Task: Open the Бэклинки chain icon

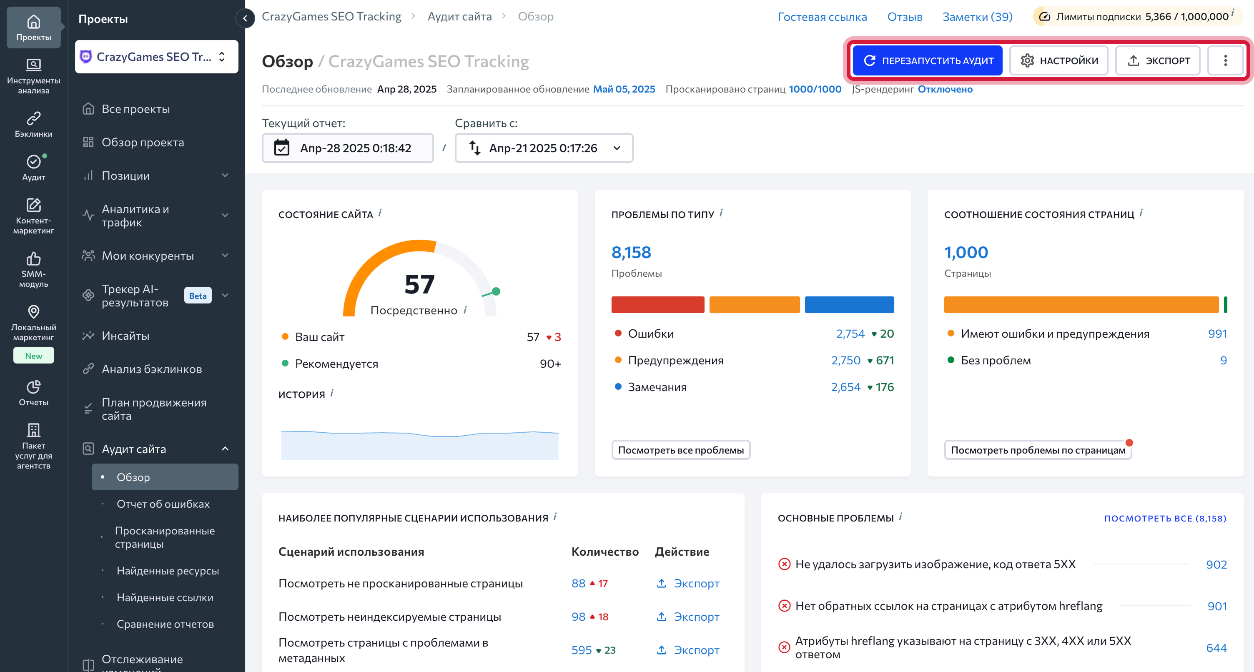Action: coord(33,118)
